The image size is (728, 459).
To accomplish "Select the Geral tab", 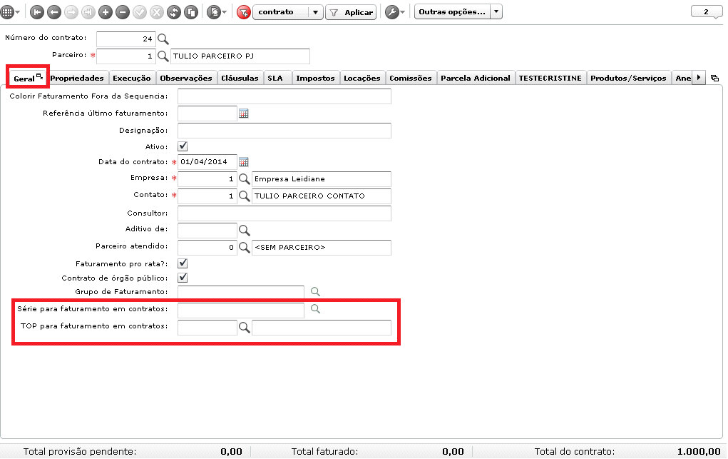I will [x=28, y=78].
